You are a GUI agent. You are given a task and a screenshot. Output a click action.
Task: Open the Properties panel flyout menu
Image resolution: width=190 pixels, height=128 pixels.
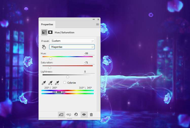[x=98, y=24]
